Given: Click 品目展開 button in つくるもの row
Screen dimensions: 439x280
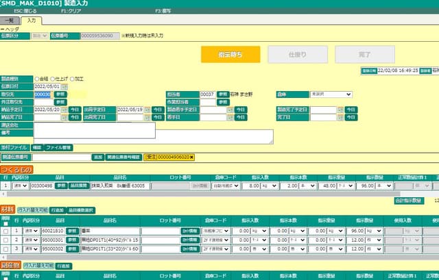Looking at the screenshot, I should (x=79, y=186).
